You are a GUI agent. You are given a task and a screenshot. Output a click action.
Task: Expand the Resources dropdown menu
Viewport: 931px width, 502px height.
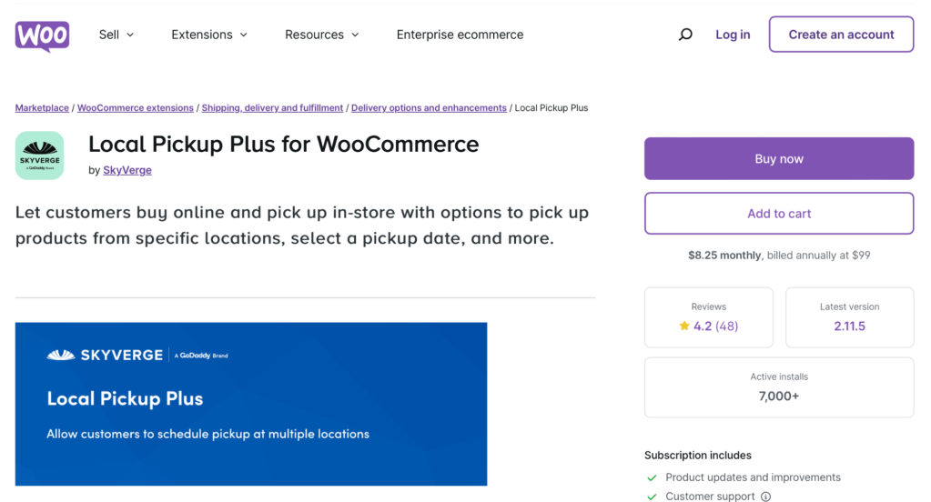[x=321, y=35]
